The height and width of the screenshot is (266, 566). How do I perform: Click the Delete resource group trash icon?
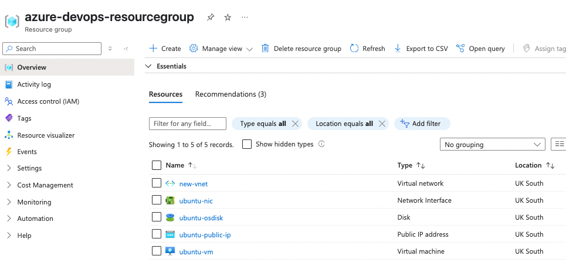[265, 49]
